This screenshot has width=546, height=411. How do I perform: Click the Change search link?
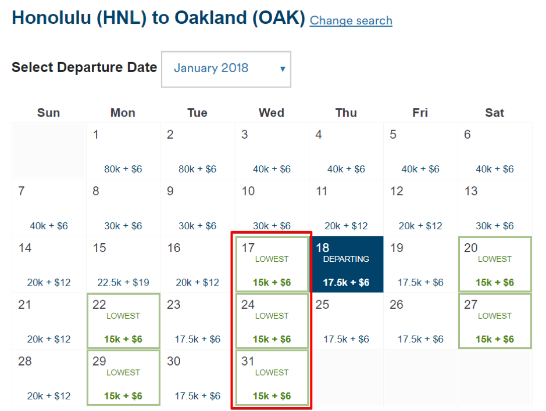click(351, 21)
